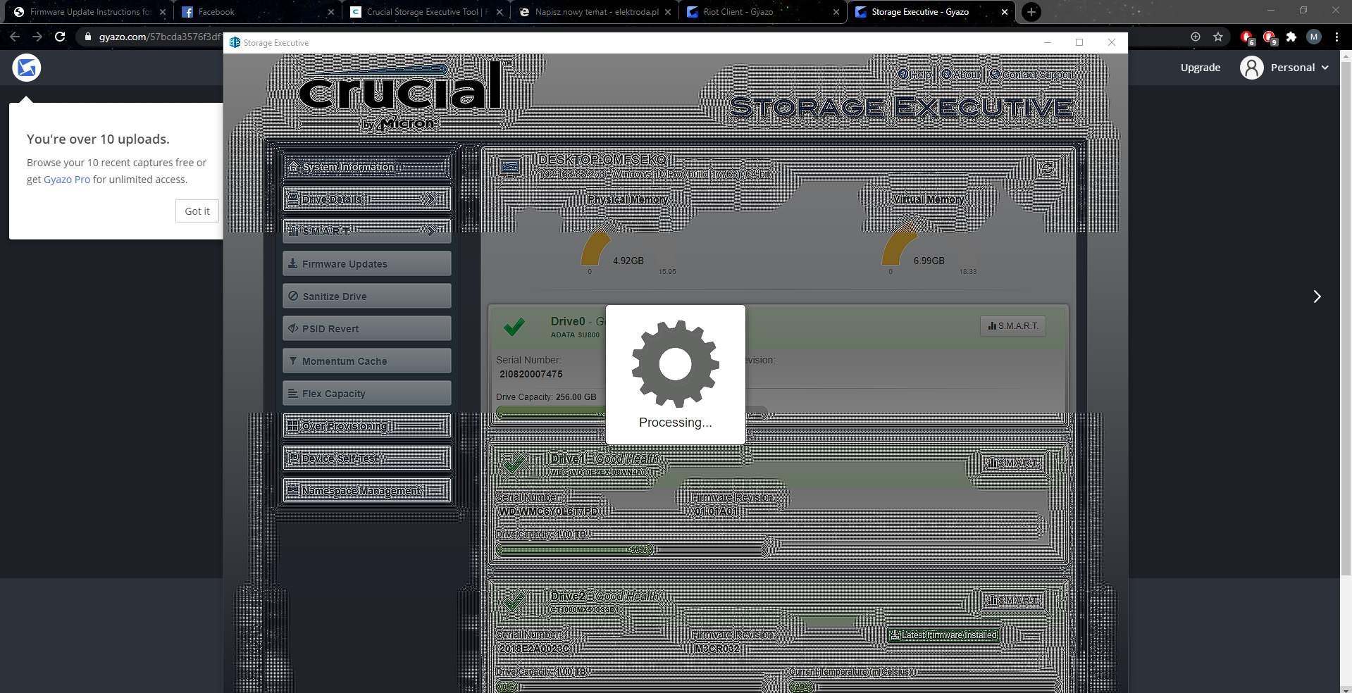This screenshot has width=1352, height=693.
Task: Click the DESKTOP-QMFSEKQ computer name
Action: coord(602,160)
